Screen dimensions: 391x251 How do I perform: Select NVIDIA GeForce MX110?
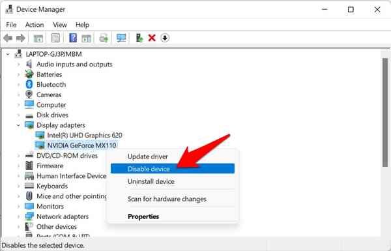coord(81,145)
